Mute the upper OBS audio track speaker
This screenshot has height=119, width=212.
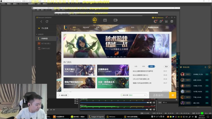151,103
